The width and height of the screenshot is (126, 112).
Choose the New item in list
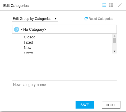pyautogui.click(x=27, y=48)
